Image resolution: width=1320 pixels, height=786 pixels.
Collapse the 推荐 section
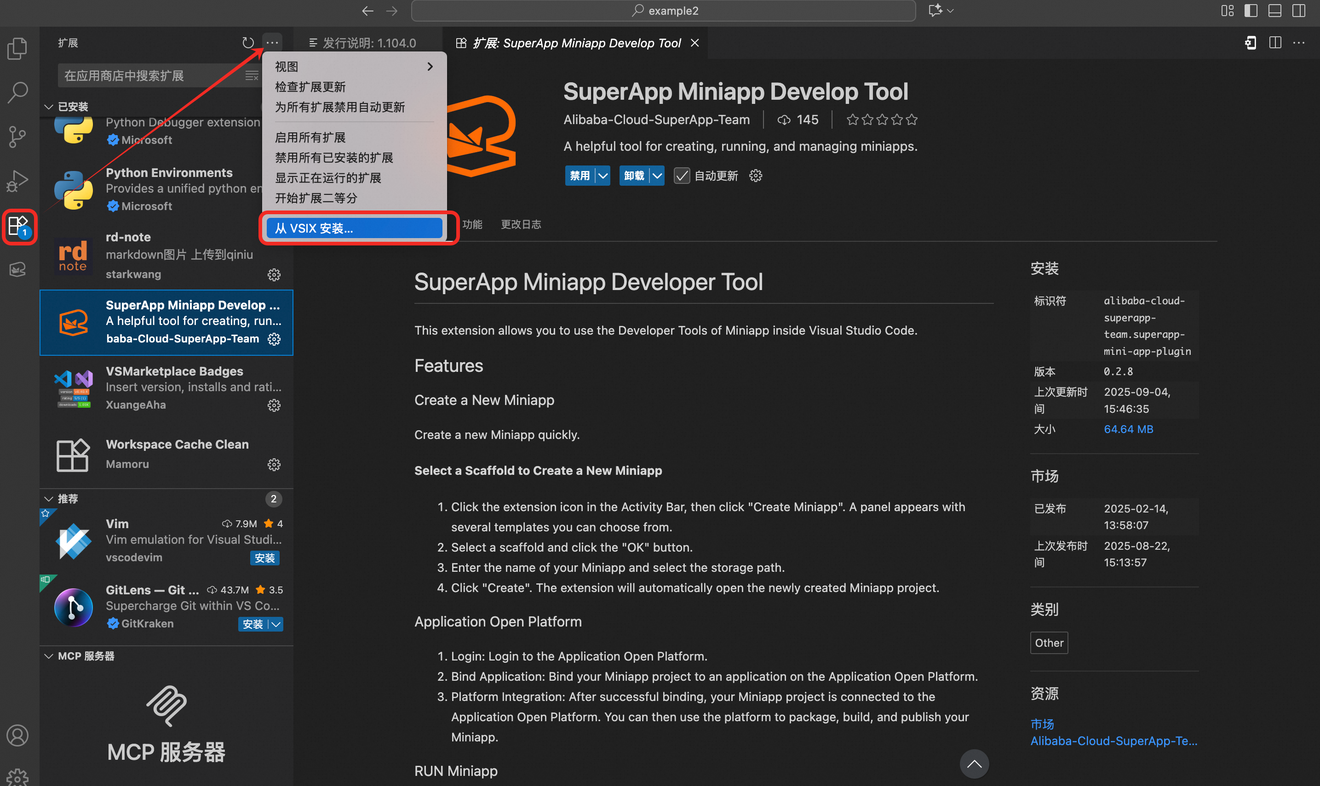pyautogui.click(x=49, y=499)
